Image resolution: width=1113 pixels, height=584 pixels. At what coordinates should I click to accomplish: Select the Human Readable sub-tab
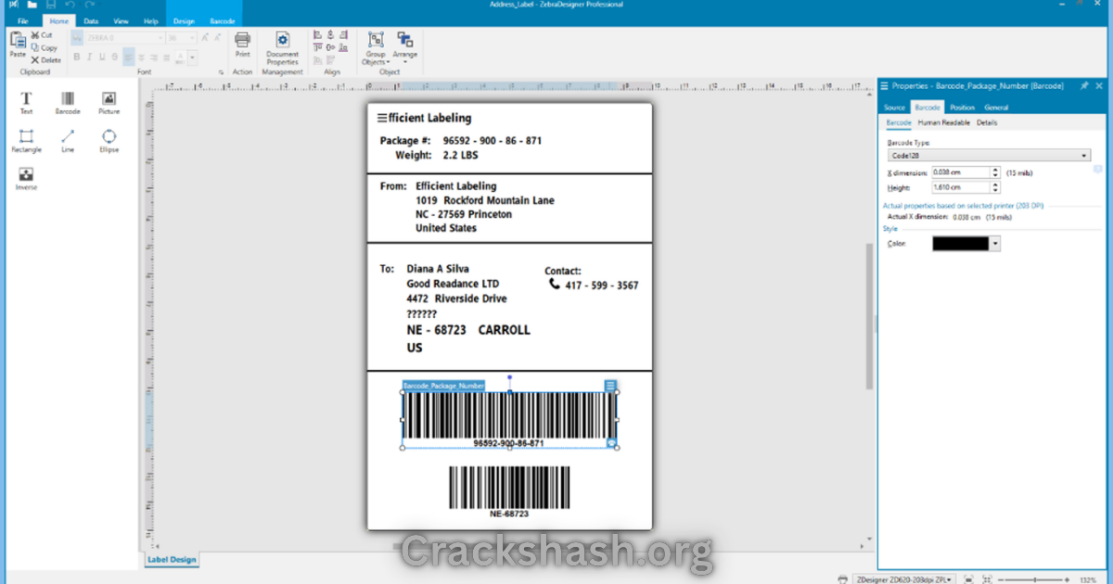(944, 122)
